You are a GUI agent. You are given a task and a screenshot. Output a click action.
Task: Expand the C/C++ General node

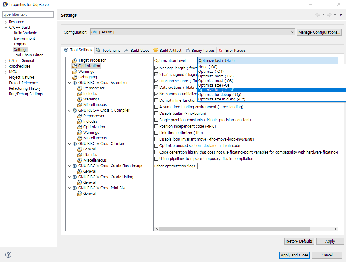(x=6, y=61)
